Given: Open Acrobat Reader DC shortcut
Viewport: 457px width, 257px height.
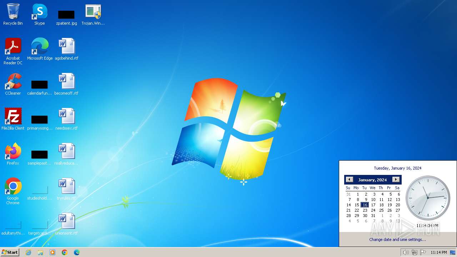Looking at the screenshot, I should [x=13, y=51].
